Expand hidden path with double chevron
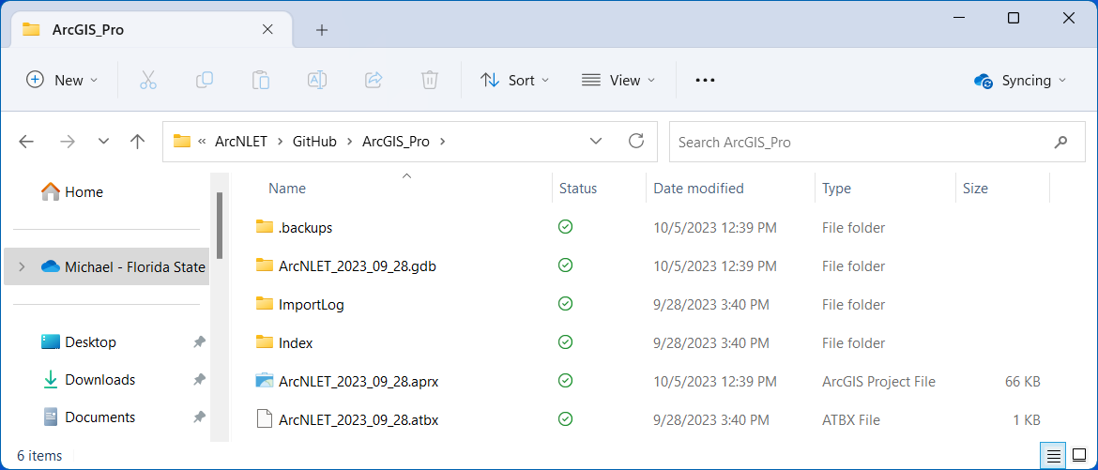1098x470 pixels. click(x=202, y=142)
